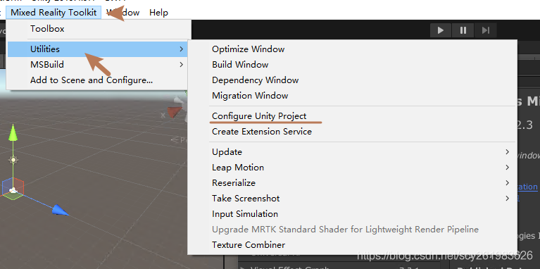This screenshot has height=269, width=540.
Task: Open the Window menu
Action: pos(123,13)
